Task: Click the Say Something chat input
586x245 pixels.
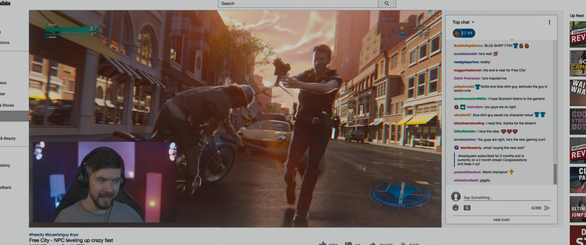Action: point(507,197)
